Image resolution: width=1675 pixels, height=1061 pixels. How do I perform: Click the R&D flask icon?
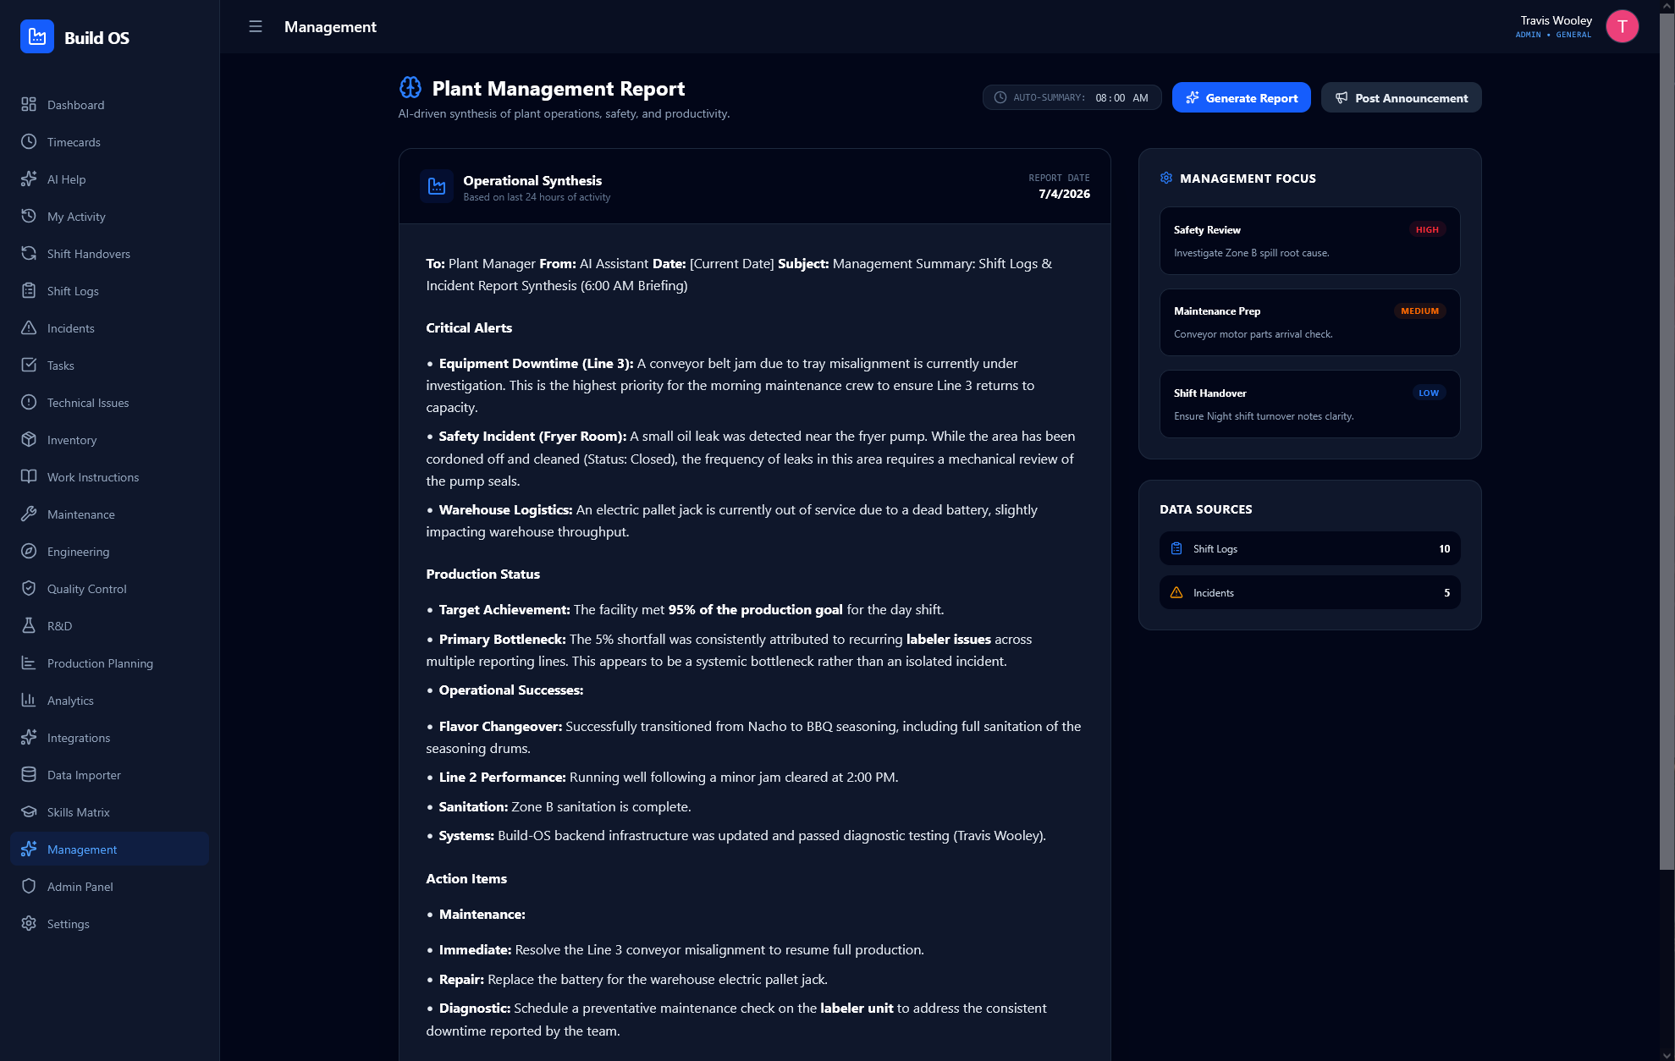29,625
